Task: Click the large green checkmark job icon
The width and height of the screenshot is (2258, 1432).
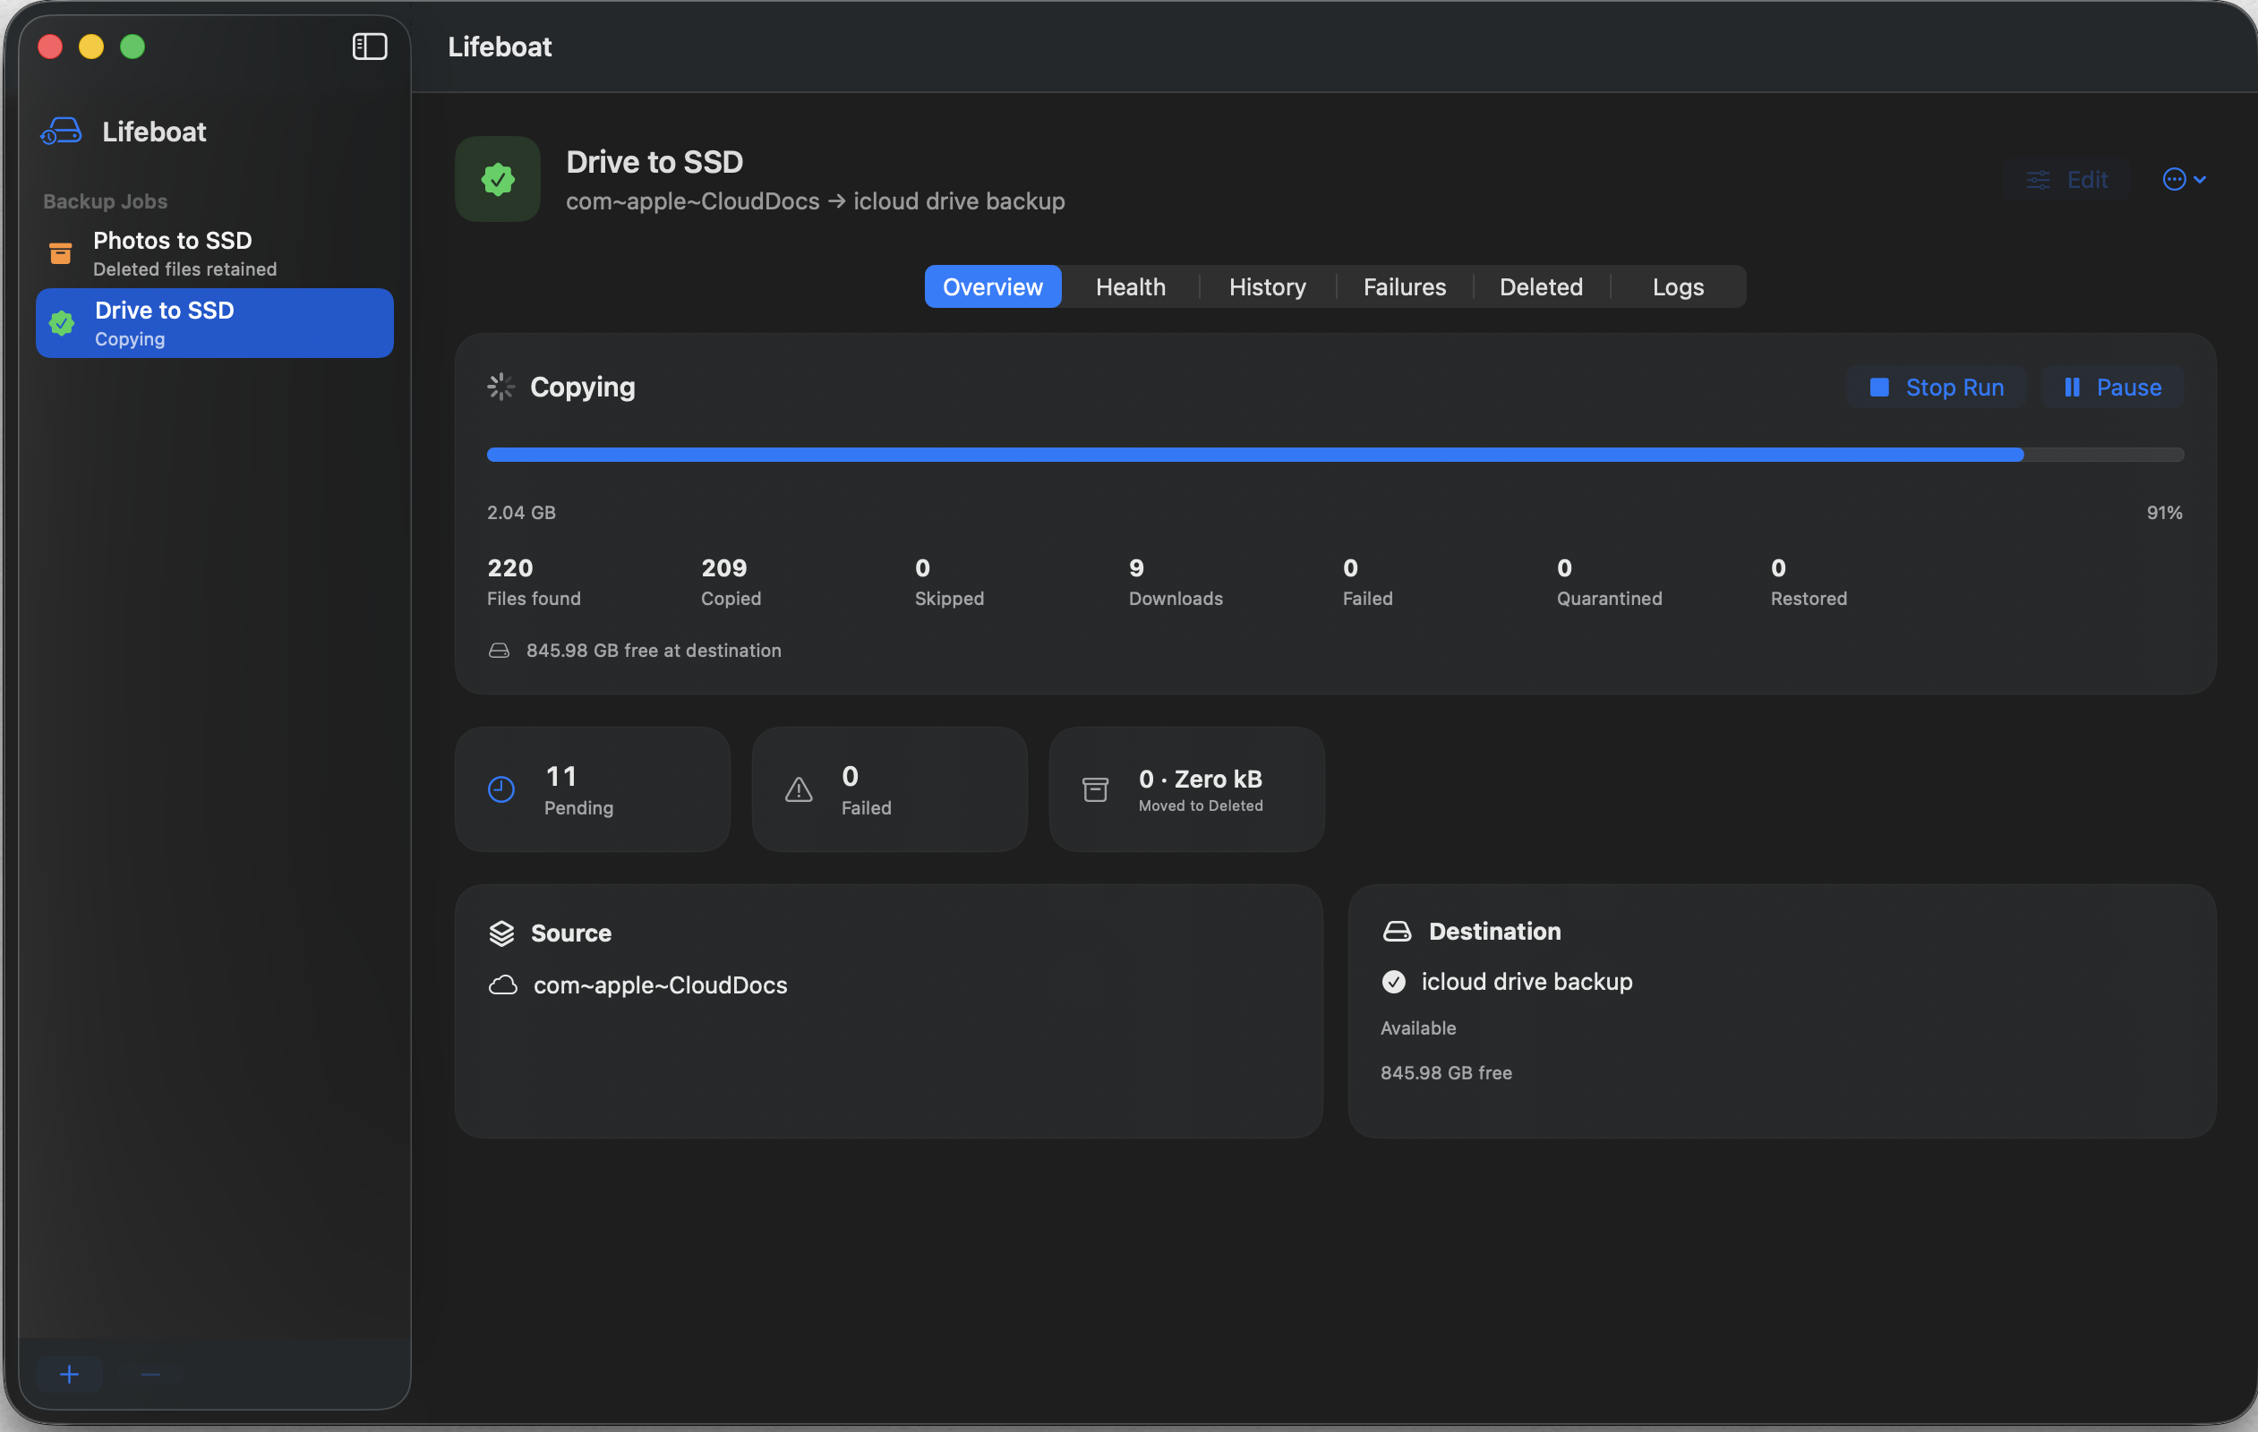Action: (x=498, y=179)
